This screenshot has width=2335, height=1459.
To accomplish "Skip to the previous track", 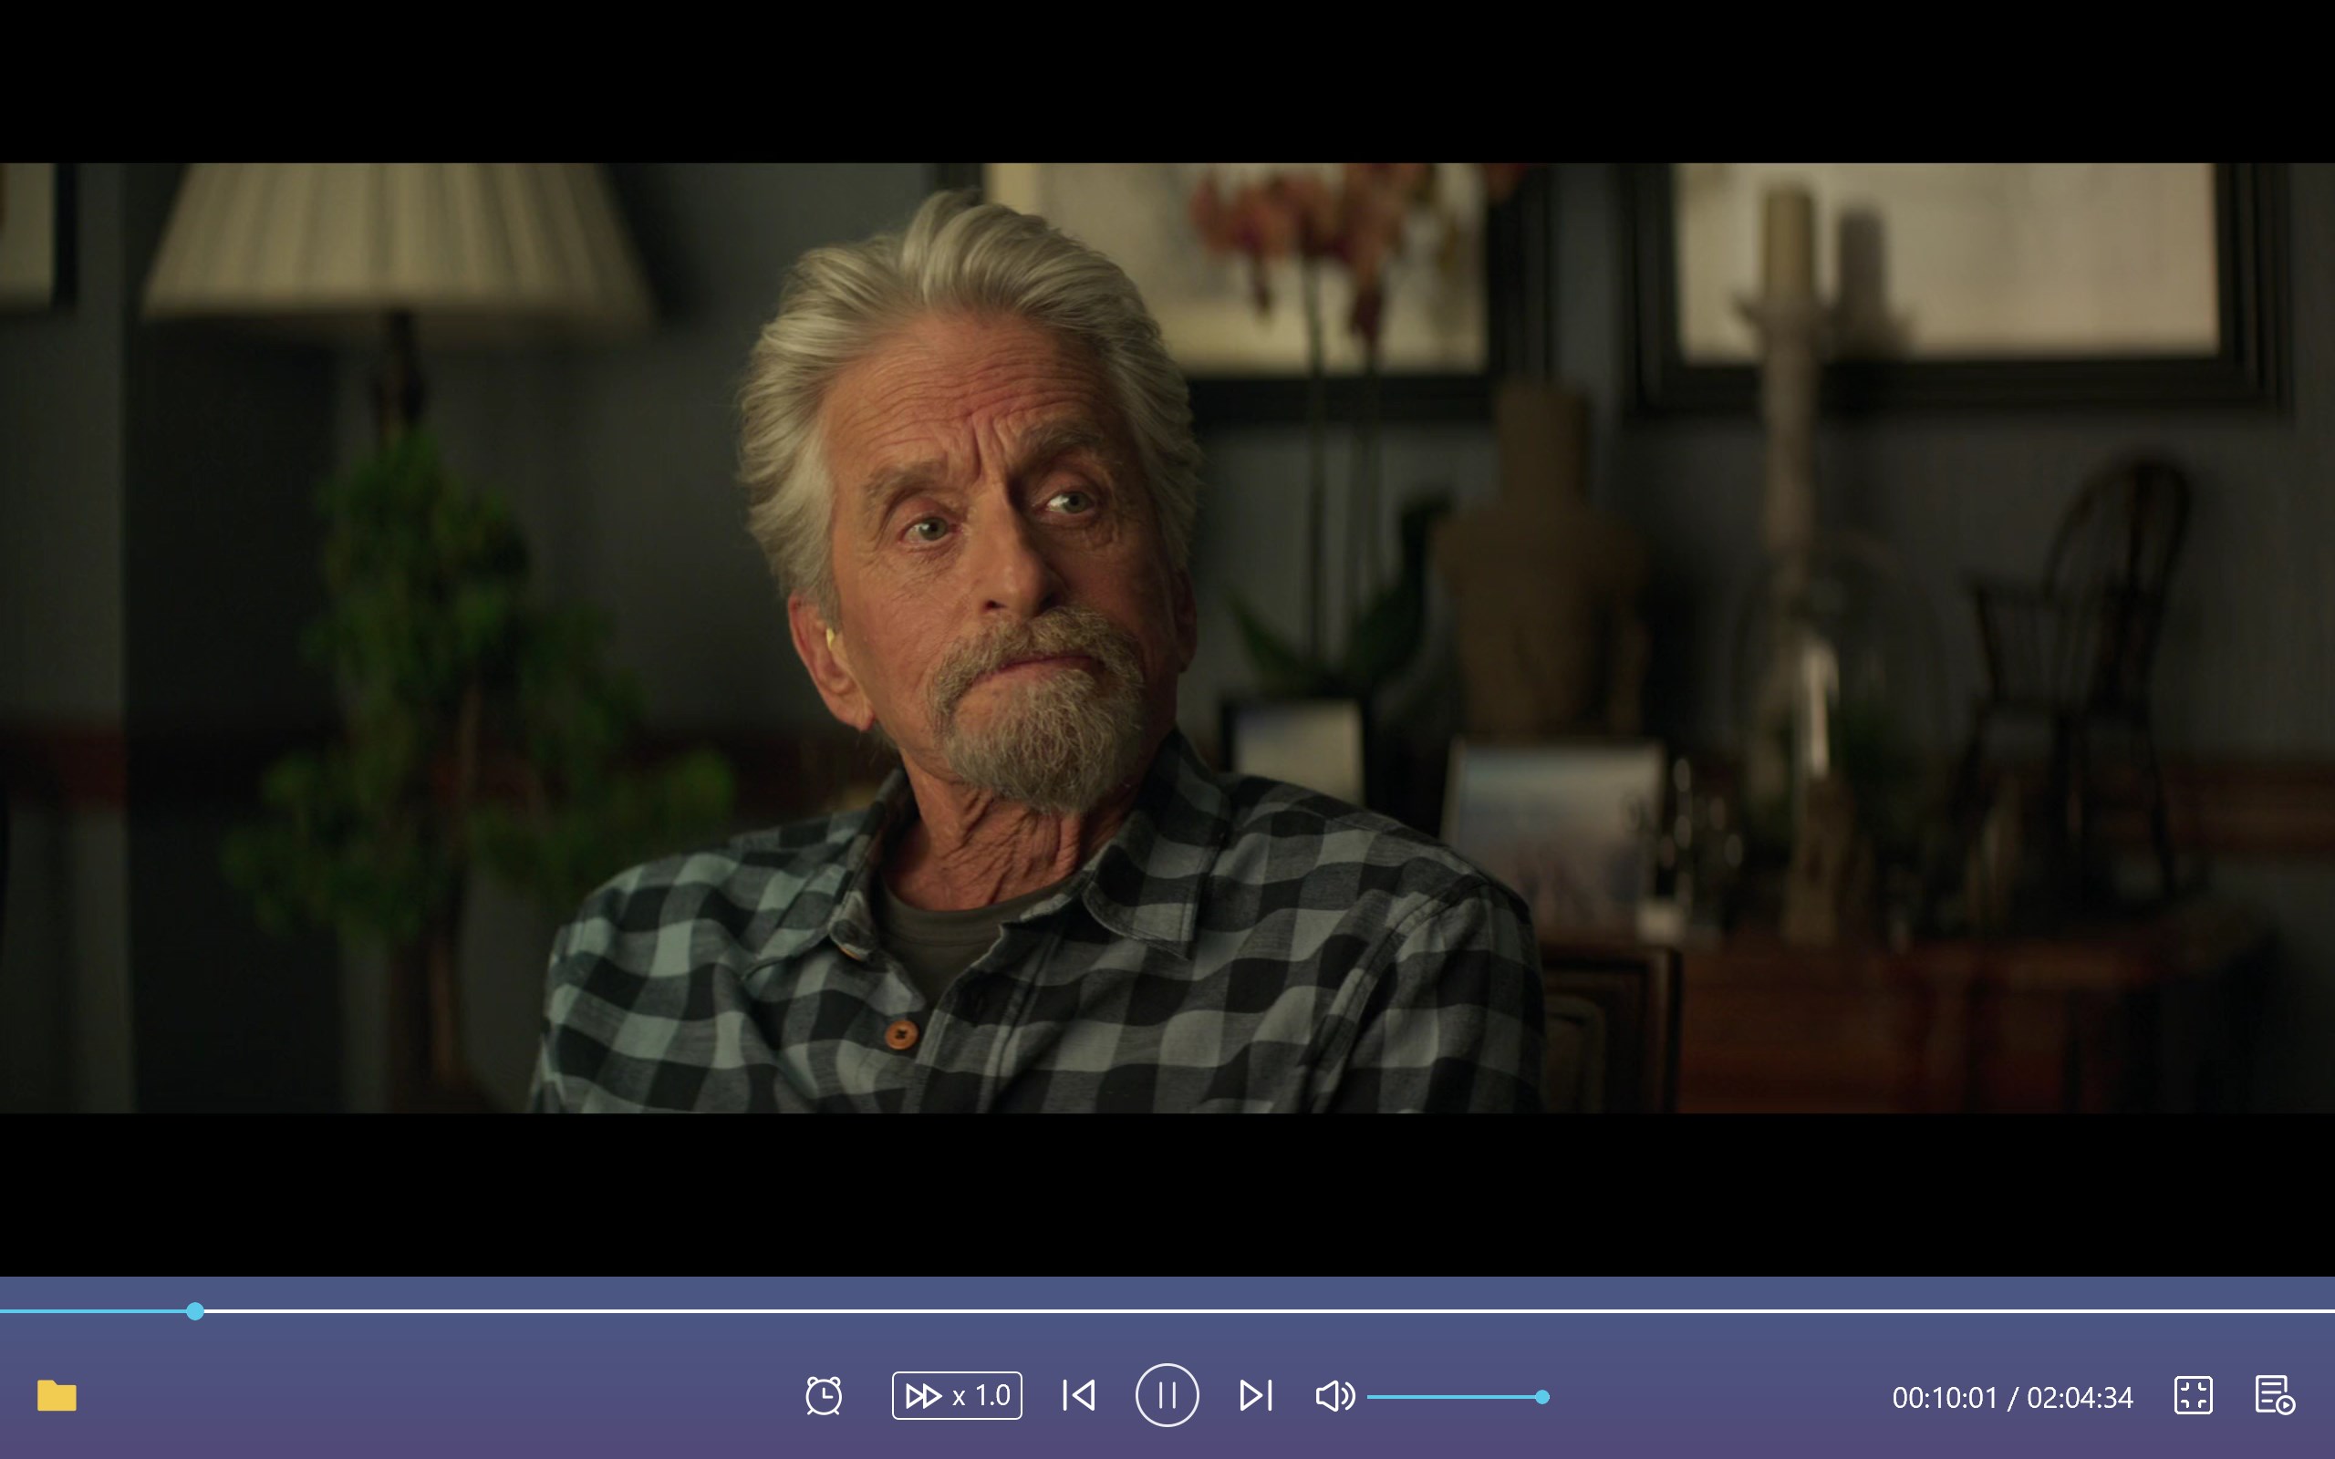I will pyautogui.click(x=1079, y=1395).
